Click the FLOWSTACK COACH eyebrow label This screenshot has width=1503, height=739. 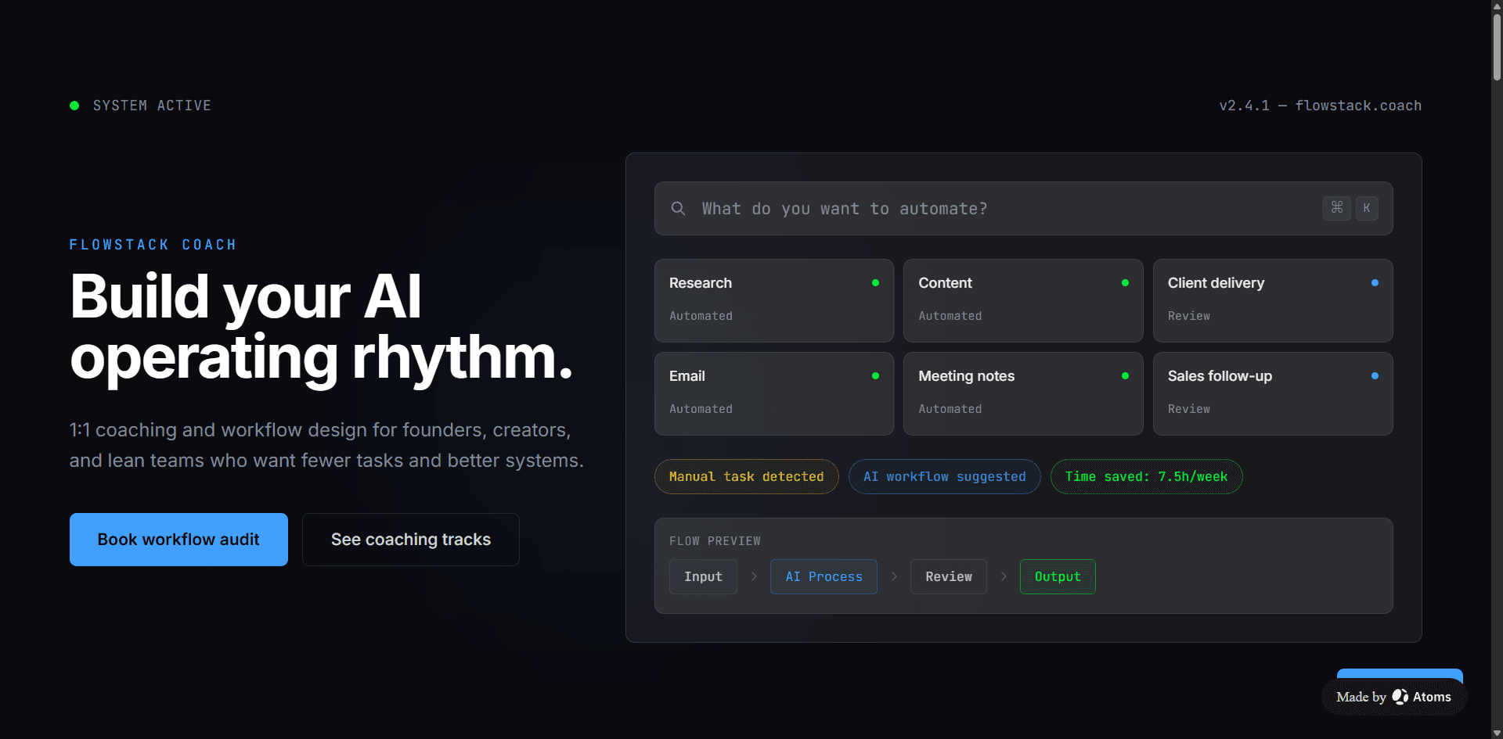coord(153,245)
